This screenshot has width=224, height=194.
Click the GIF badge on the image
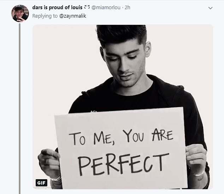[x=41, y=183]
